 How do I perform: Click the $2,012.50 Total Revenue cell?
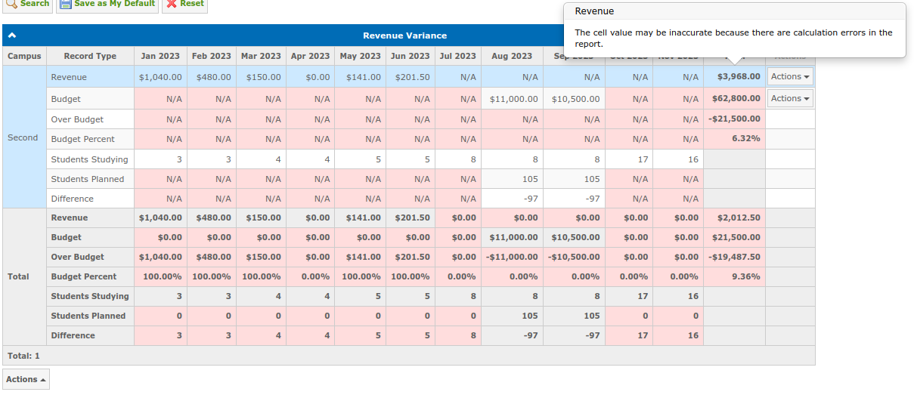734,218
